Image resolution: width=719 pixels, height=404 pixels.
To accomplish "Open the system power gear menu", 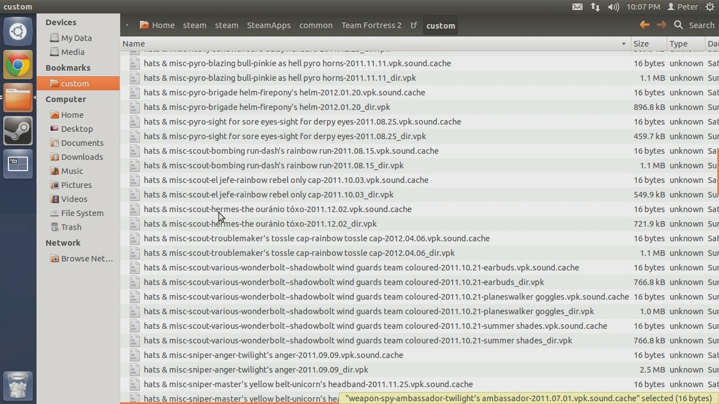I will point(709,7).
